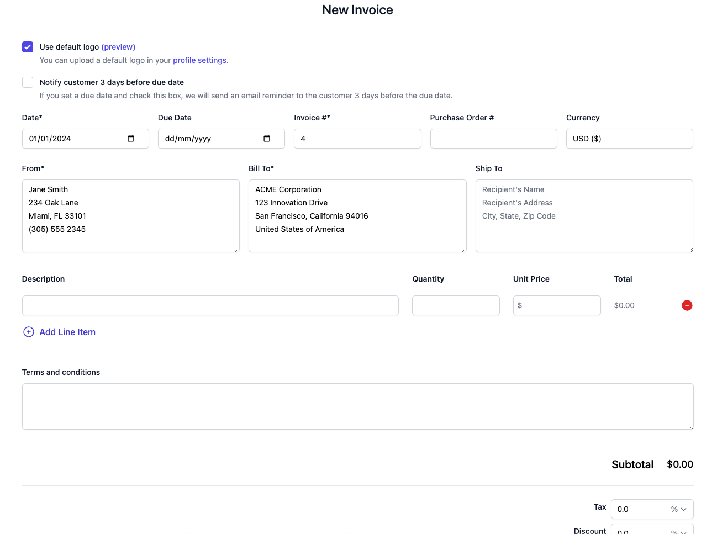
Task: Select the Subtotal row
Action: [x=632, y=464]
